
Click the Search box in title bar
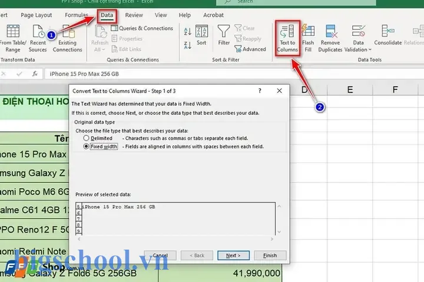click(296, 2)
